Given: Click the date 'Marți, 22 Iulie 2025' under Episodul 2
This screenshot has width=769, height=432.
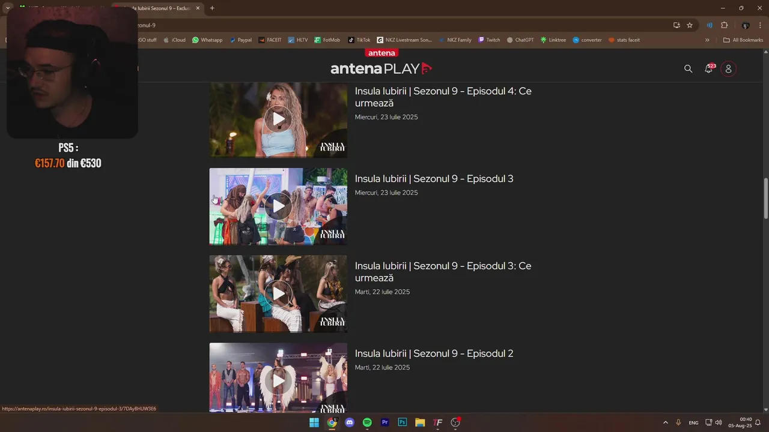Looking at the screenshot, I should point(382,367).
